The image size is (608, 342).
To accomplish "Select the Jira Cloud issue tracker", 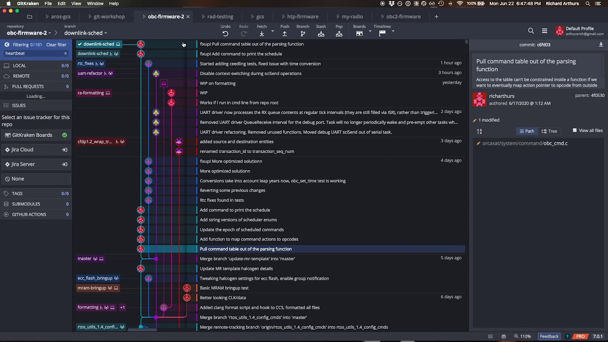I will [x=36, y=150].
